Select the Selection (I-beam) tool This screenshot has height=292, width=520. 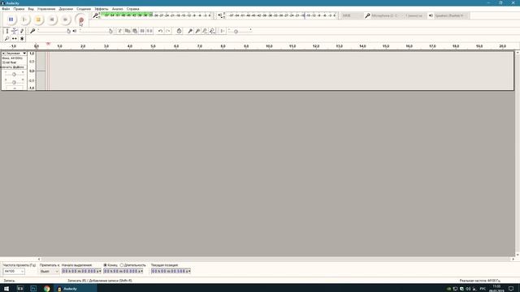coord(6,31)
